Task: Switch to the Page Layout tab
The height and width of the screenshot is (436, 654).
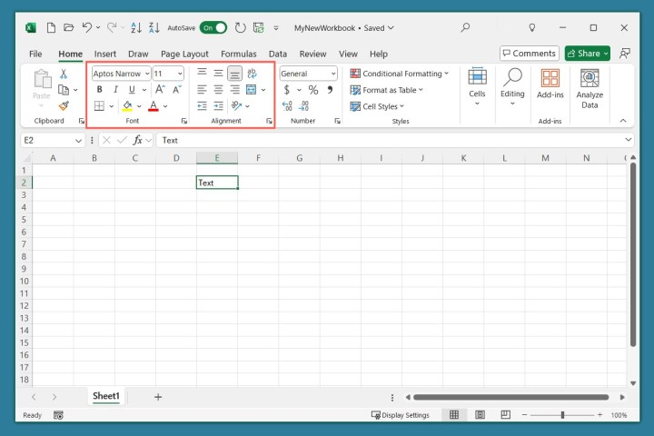Action: [184, 54]
